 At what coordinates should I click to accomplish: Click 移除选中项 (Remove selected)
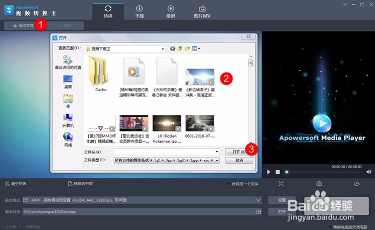[80, 184]
